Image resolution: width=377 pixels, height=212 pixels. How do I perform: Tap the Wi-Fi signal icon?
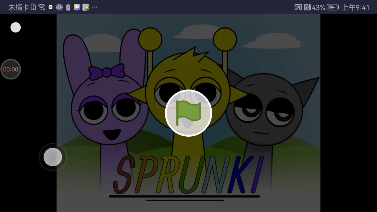[x=42, y=7]
